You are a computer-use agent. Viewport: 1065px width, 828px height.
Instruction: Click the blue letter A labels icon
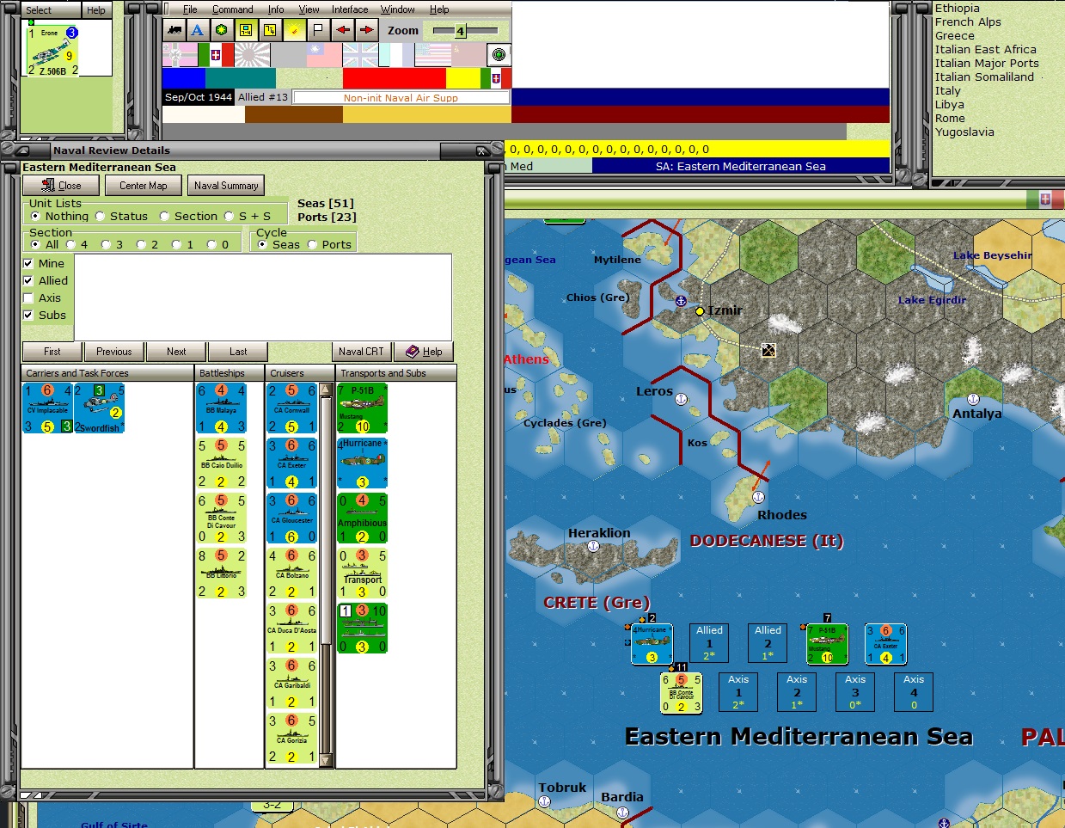pyautogui.click(x=196, y=29)
